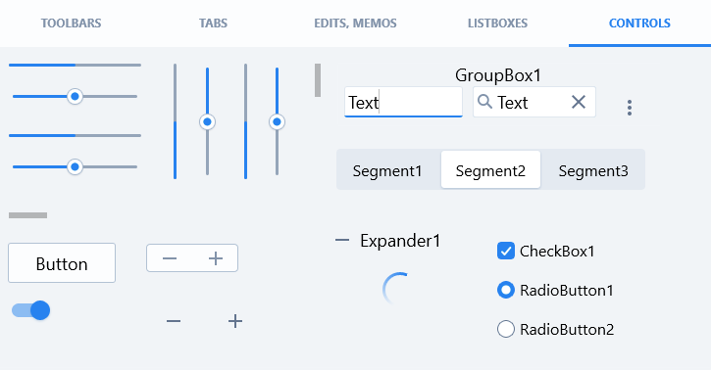
Task: Click the upper horizontal slider thumb
Action: 75,96
